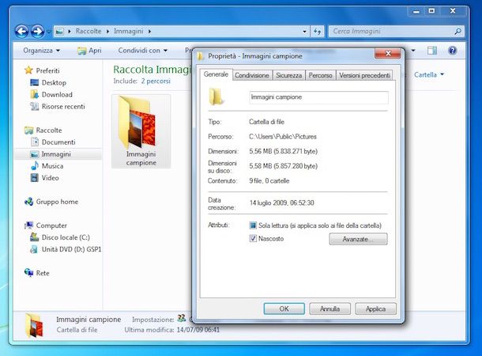Screen dimensions: 482x356
Task: Click the folder name text field
Action: point(318,97)
